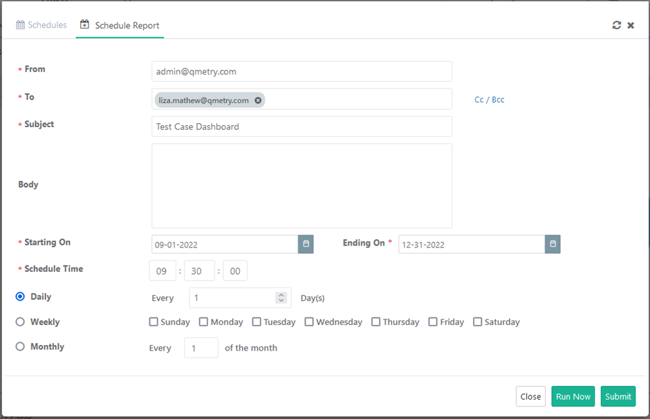Close the dialog with the X icon
Screen dimensions: 650x419
coord(631,25)
